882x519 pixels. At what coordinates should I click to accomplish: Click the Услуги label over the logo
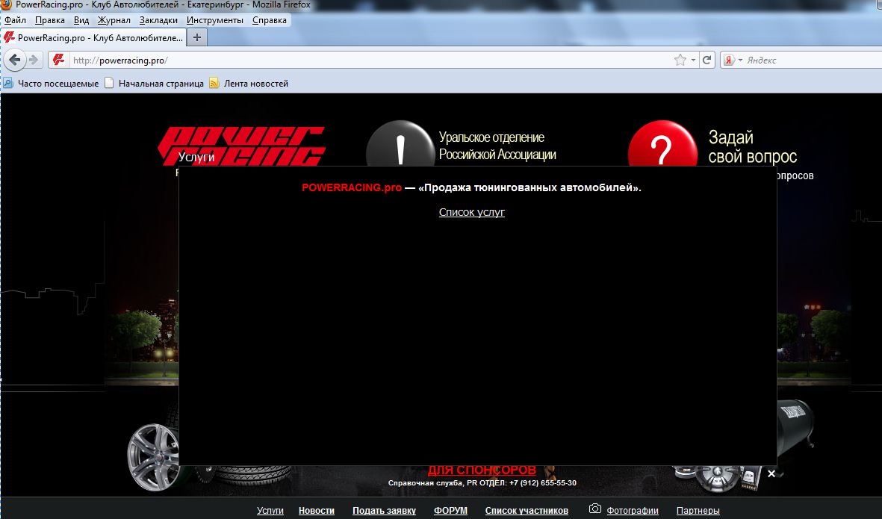pos(196,157)
